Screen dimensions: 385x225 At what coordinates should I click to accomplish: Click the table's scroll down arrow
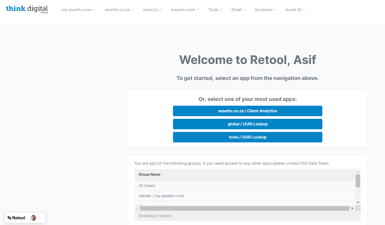358,202
